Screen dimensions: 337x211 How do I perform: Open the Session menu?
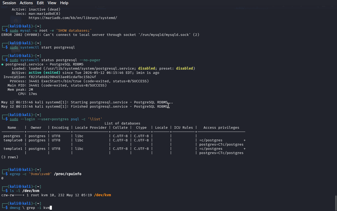[x=9, y=3]
